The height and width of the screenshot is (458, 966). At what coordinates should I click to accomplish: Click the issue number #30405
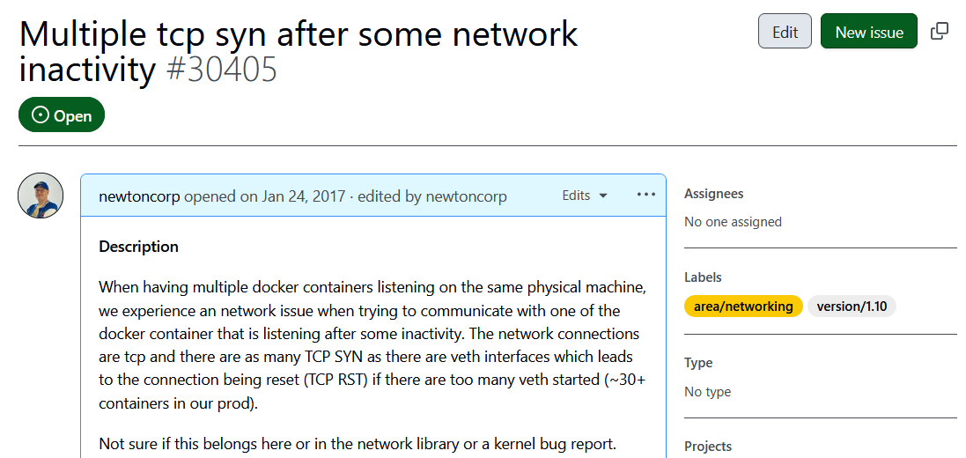(x=222, y=69)
